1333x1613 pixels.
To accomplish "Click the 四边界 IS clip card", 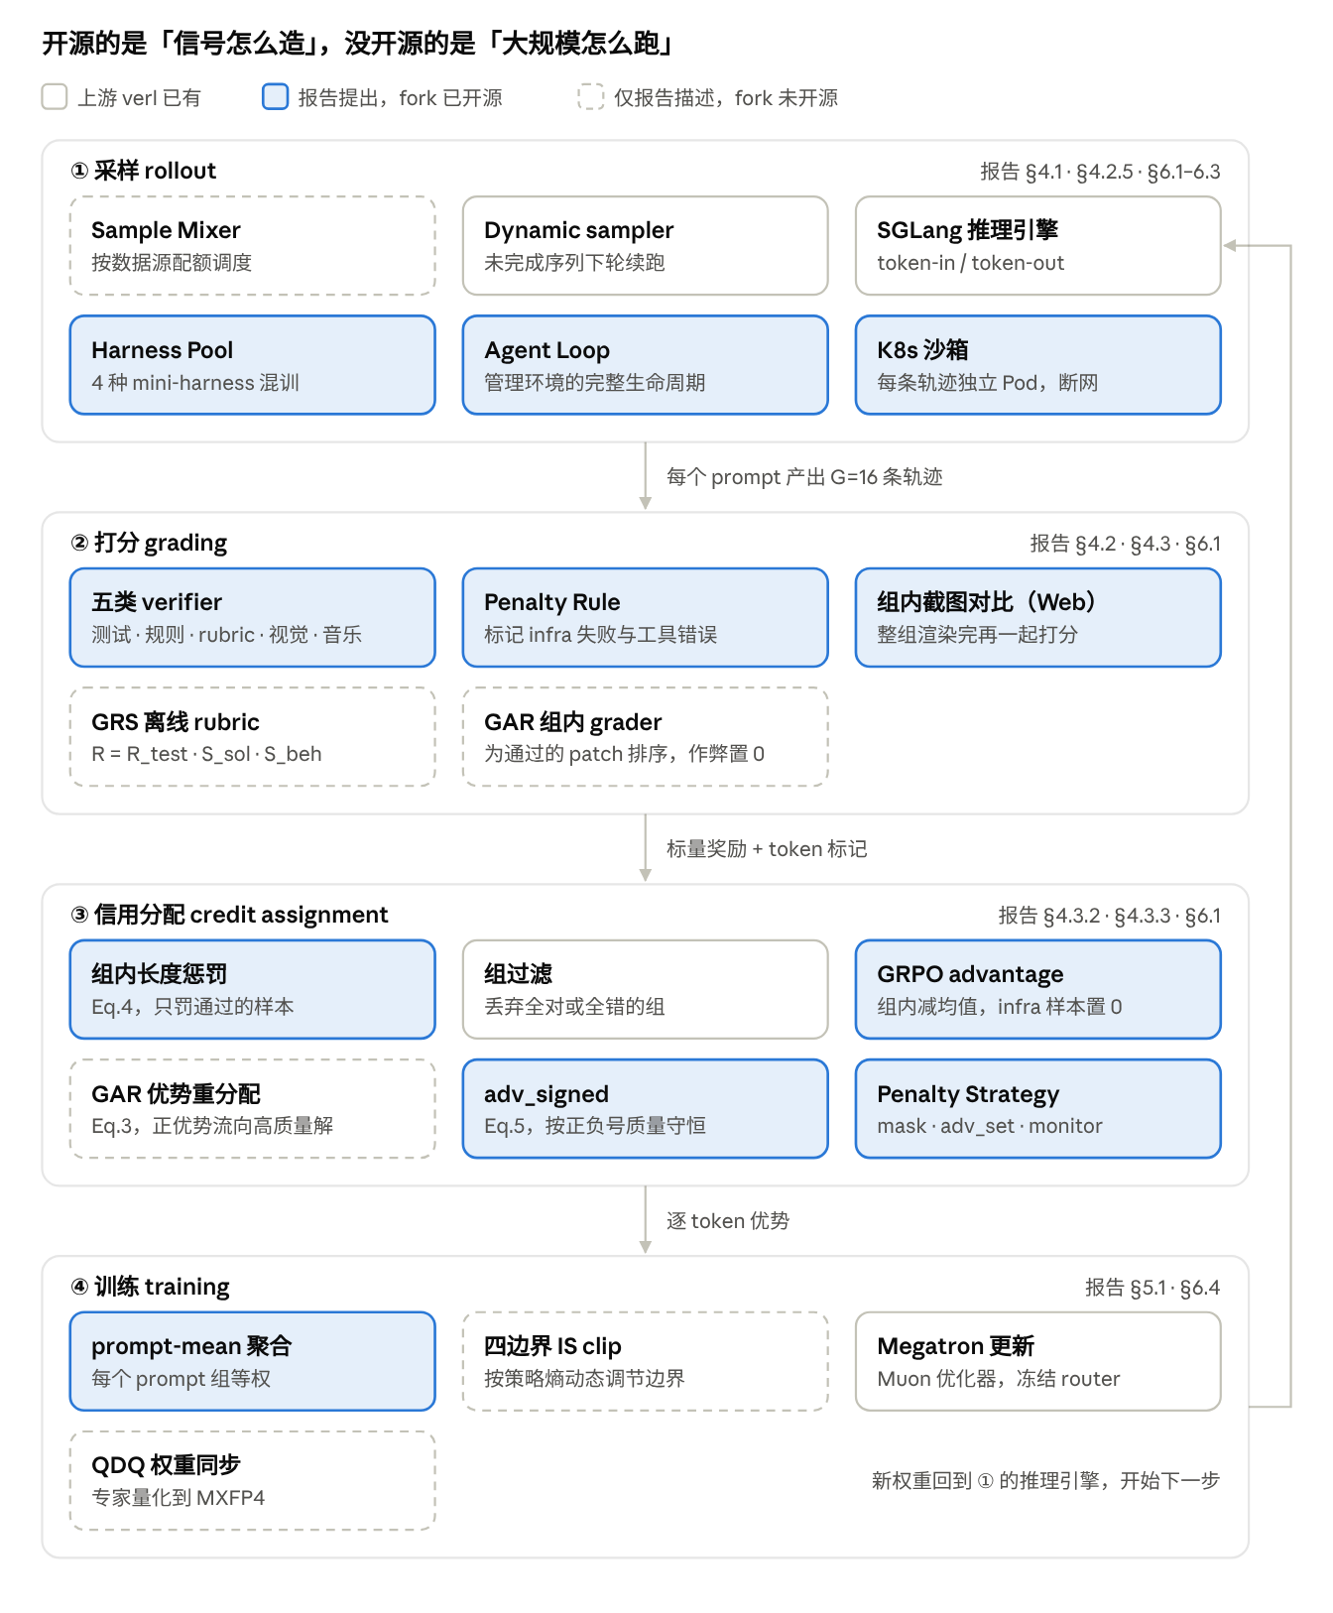I will [x=646, y=1362].
